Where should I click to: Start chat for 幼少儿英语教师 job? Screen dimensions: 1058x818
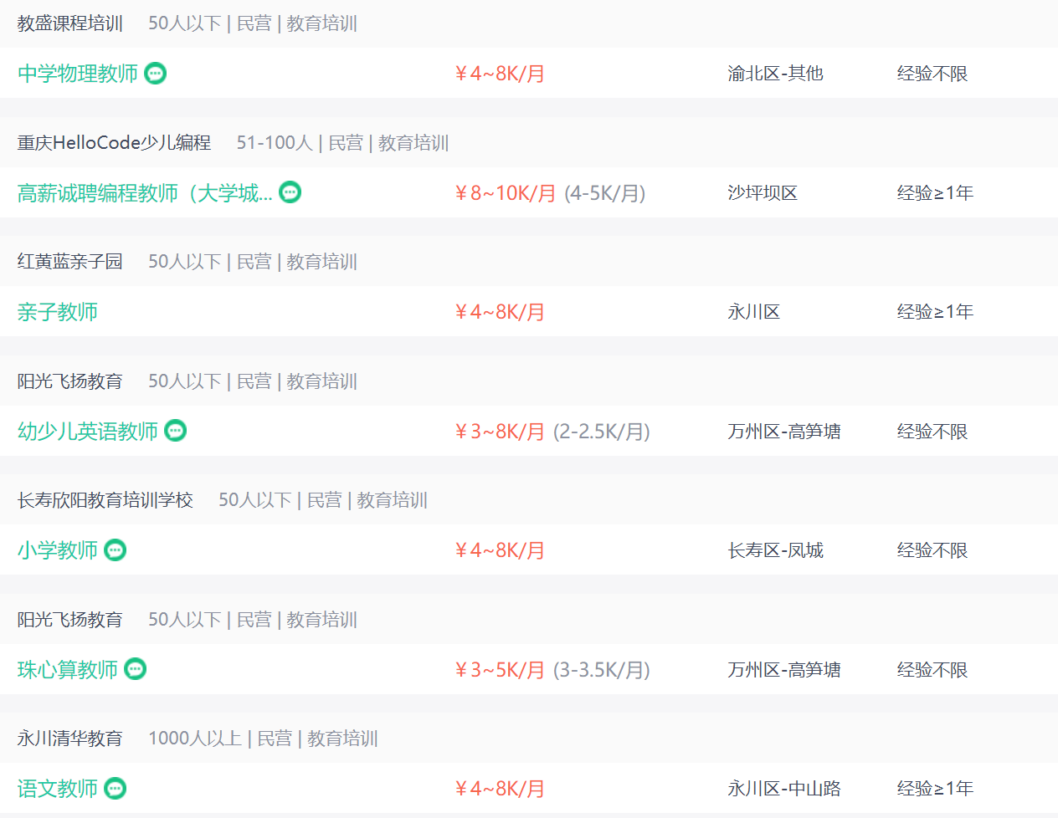[x=176, y=431]
